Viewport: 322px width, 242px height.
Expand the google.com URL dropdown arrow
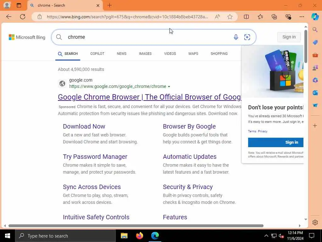point(169,87)
